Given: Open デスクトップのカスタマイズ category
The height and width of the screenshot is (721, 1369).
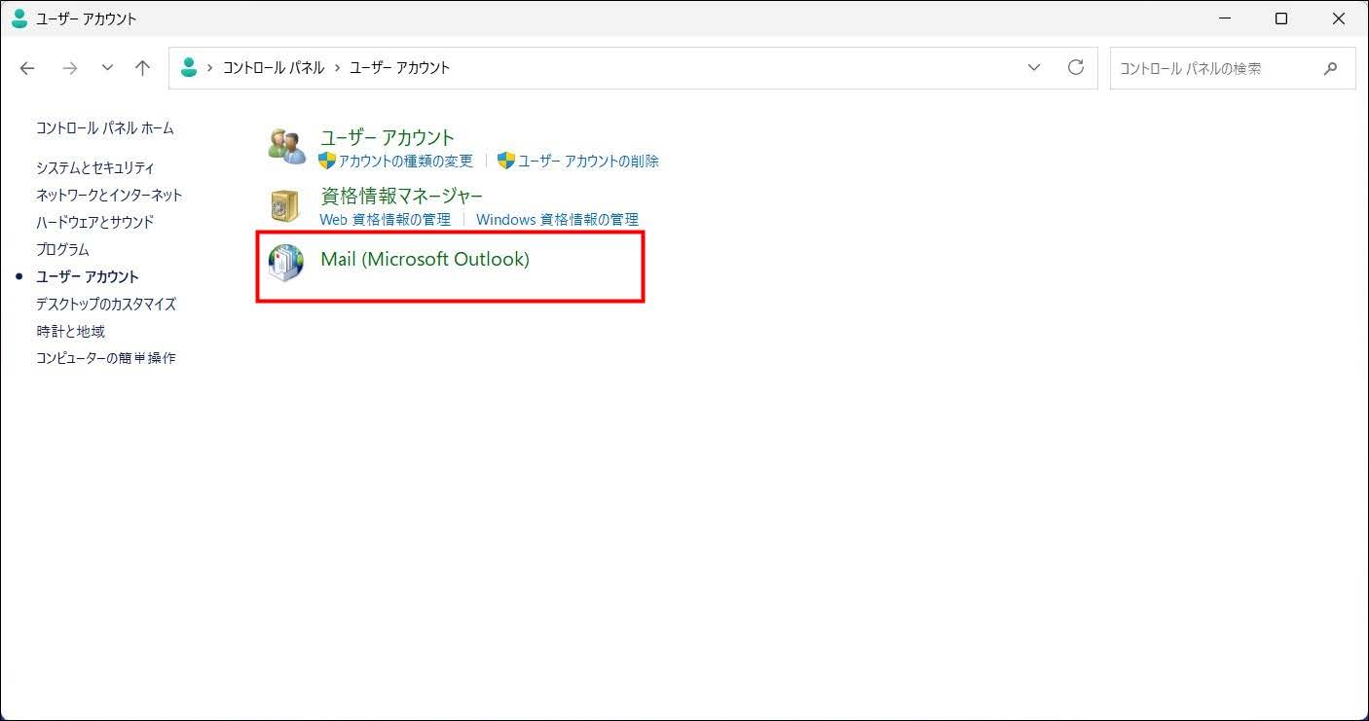Looking at the screenshot, I should (106, 305).
